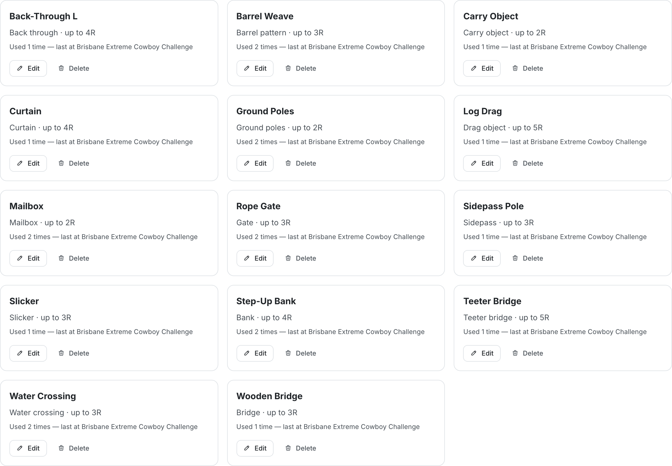Click the trash icon on Water Crossing card
Viewport: 672px width, 466px height.
[61, 448]
